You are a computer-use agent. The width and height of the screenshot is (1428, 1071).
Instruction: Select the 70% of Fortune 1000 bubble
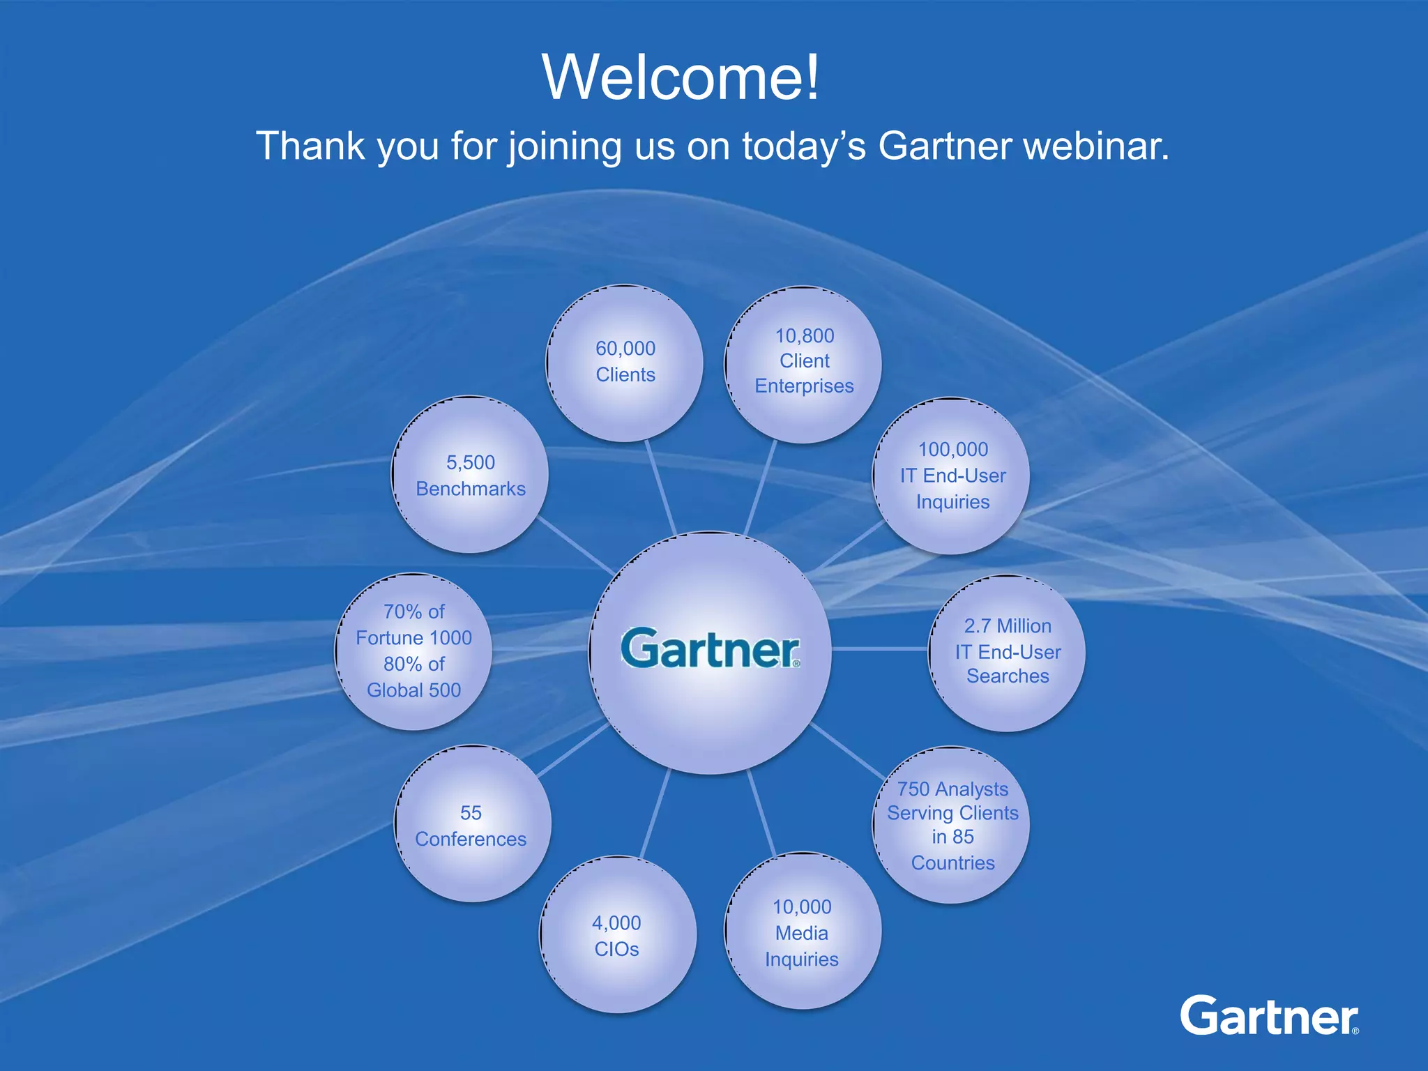click(x=414, y=652)
